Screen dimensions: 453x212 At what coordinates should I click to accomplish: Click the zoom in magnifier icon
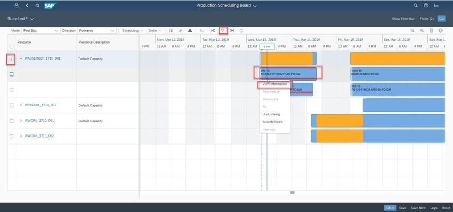click(422, 30)
